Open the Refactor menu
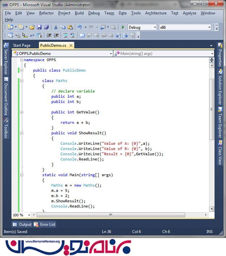The height and width of the screenshot is (256, 226). point(46,13)
